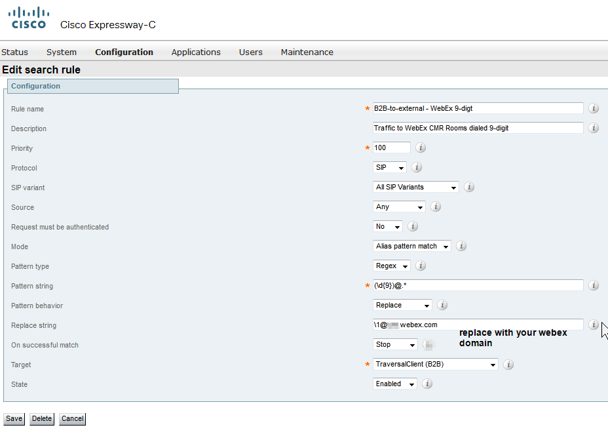Open the Protocol SIP dropdown

(x=390, y=167)
